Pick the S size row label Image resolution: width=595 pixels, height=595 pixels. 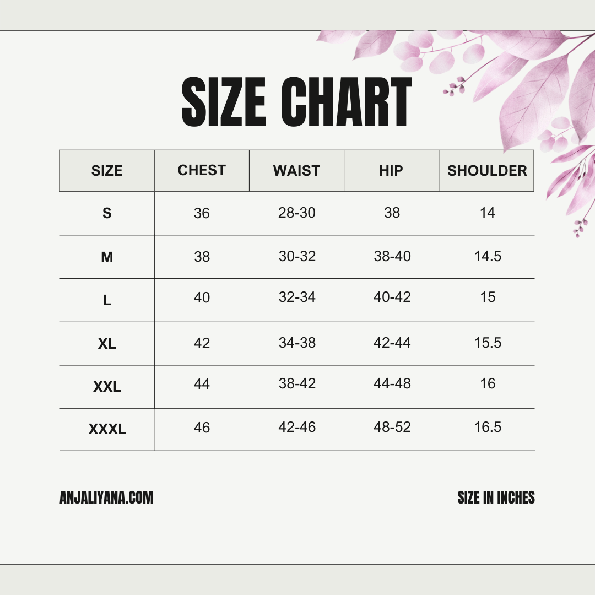[107, 213]
